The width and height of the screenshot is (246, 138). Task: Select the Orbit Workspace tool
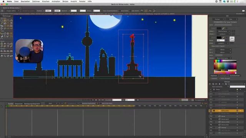(x=11, y=56)
